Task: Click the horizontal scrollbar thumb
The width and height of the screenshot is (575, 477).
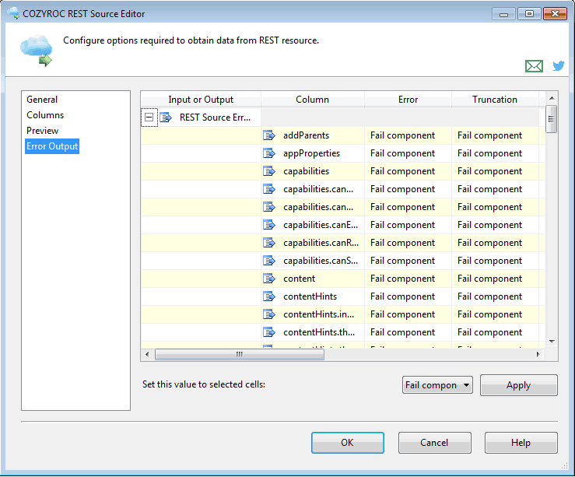Action: click(240, 354)
